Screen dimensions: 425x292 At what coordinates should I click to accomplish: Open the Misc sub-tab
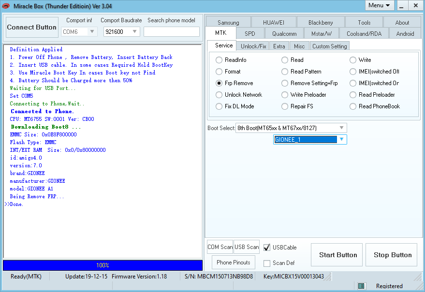(299, 46)
